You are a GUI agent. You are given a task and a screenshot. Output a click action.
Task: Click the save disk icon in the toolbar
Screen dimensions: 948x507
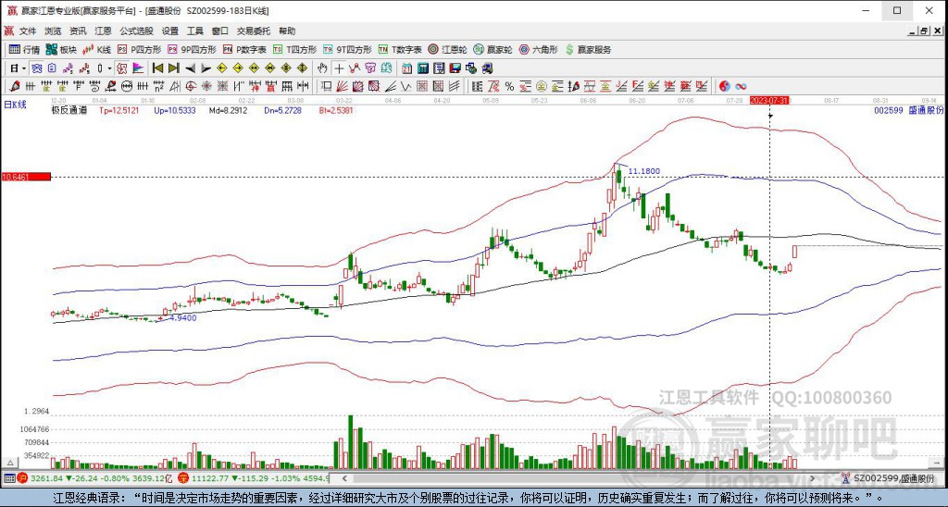coord(455,68)
